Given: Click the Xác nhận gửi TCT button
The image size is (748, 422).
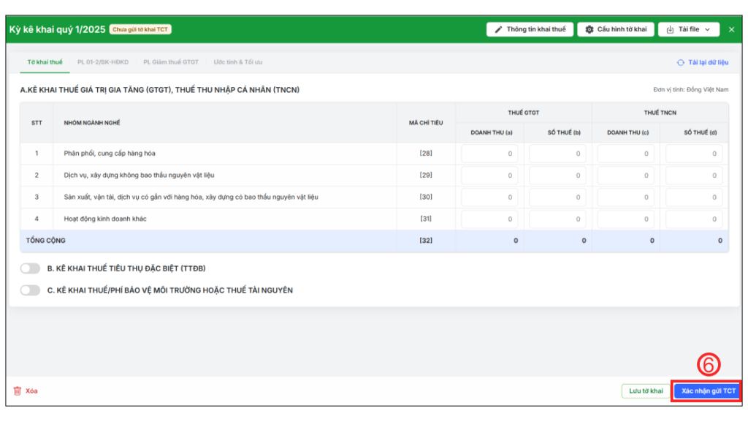Looking at the screenshot, I should click(x=708, y=391).
